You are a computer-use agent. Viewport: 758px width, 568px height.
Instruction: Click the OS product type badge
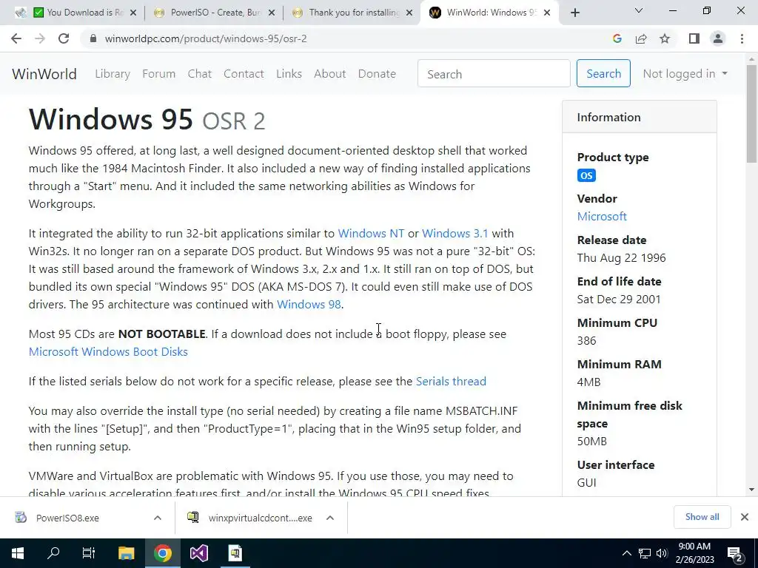coord(586,175)
